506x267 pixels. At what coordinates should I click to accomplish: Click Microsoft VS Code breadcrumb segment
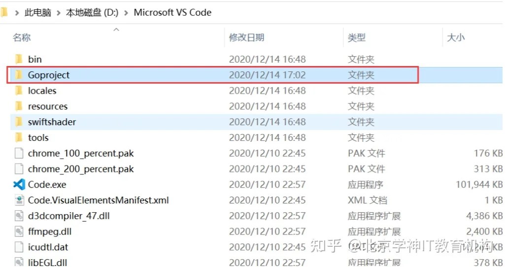coord(172,13)
